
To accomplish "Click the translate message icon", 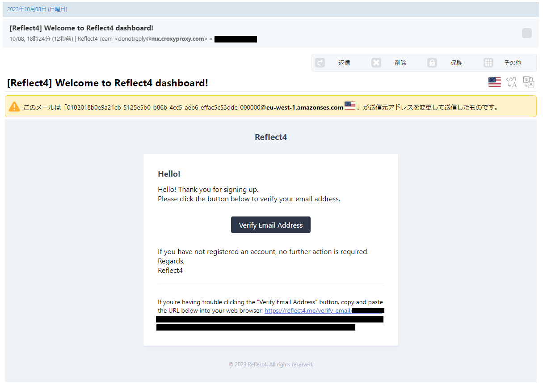I will [x=529, y=82].
